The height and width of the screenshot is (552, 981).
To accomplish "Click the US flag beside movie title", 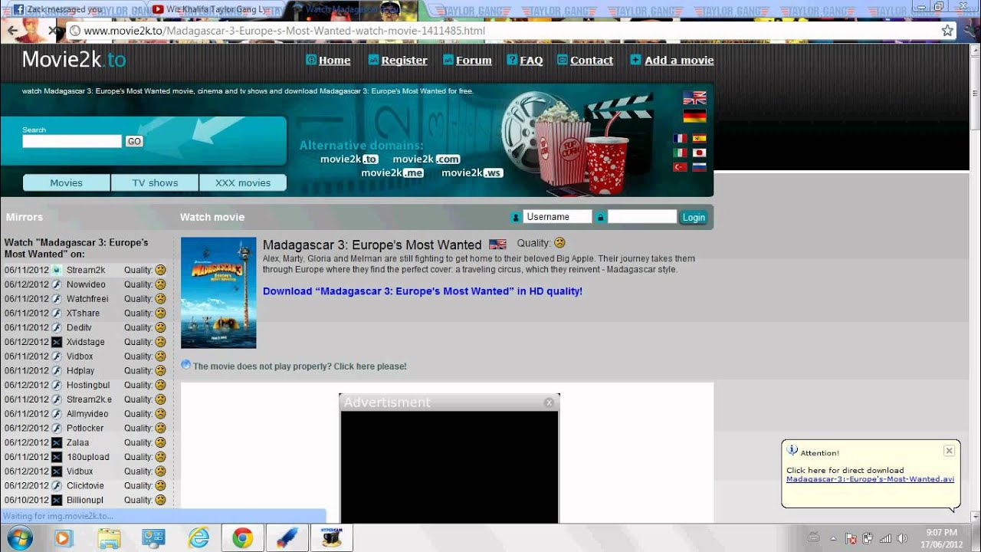I will 497,245.
